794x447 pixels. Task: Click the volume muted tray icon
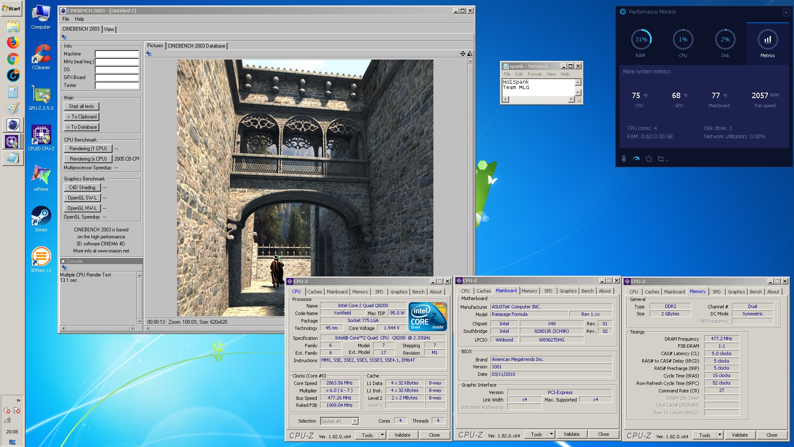coord(7,410)
